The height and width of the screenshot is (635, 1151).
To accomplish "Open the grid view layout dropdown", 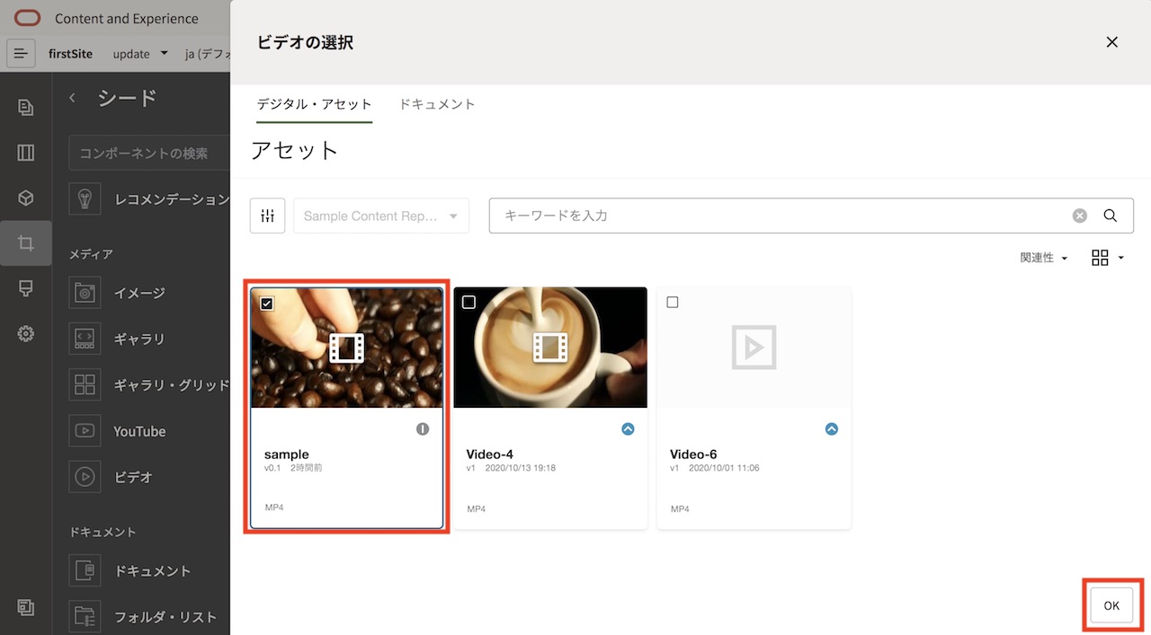I will [x=1106, y=258].
